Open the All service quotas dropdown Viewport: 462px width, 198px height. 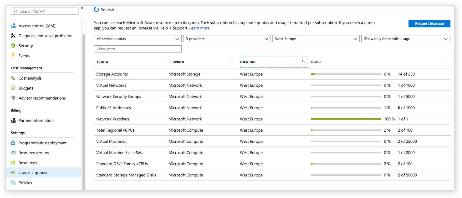[138, 39]
